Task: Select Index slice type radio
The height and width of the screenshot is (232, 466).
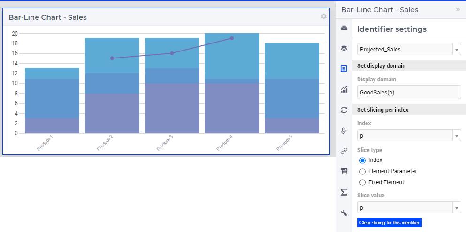Action: tap(362, 160)
